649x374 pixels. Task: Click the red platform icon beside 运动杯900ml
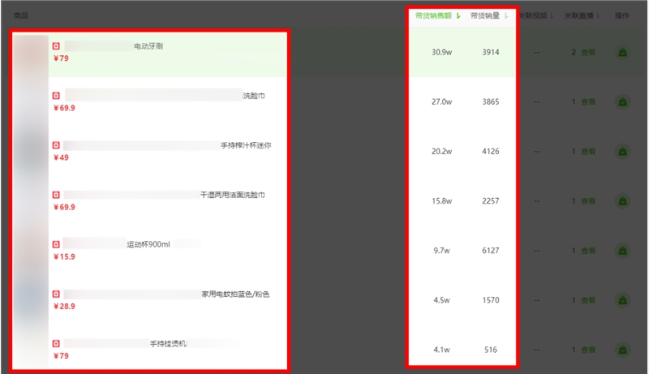click(56, 244)
